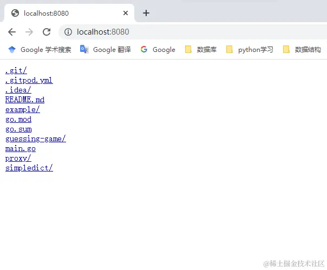Viewport: 327px width, 270px height.
Task: Open the go.sum file link
Action: pos(18,129)
